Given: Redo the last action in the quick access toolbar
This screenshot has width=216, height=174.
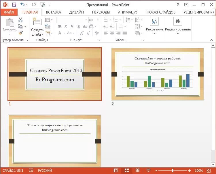Looking at the screenshot, I should (x=34, y=5).
